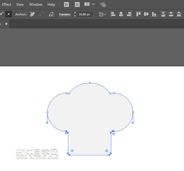Open the Window menu

click(36, 5)
